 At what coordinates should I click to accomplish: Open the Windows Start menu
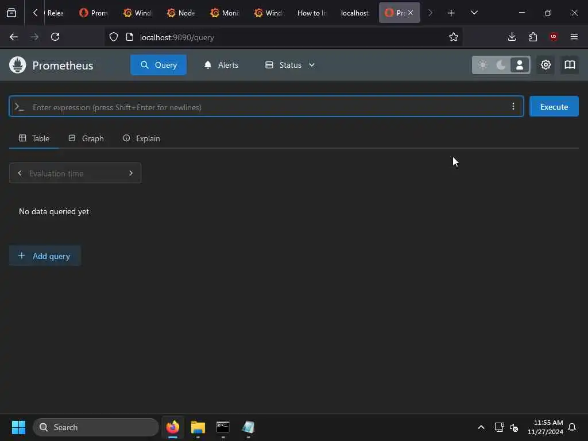tap(18, 427)
